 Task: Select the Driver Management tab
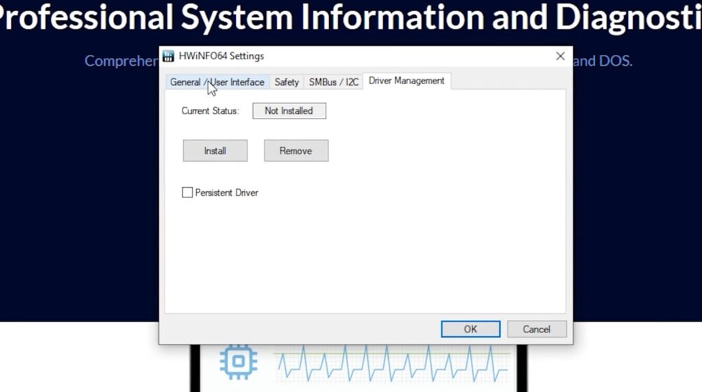point(407,81)
